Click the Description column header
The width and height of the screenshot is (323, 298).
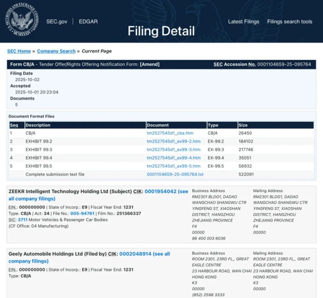point(38,125)
